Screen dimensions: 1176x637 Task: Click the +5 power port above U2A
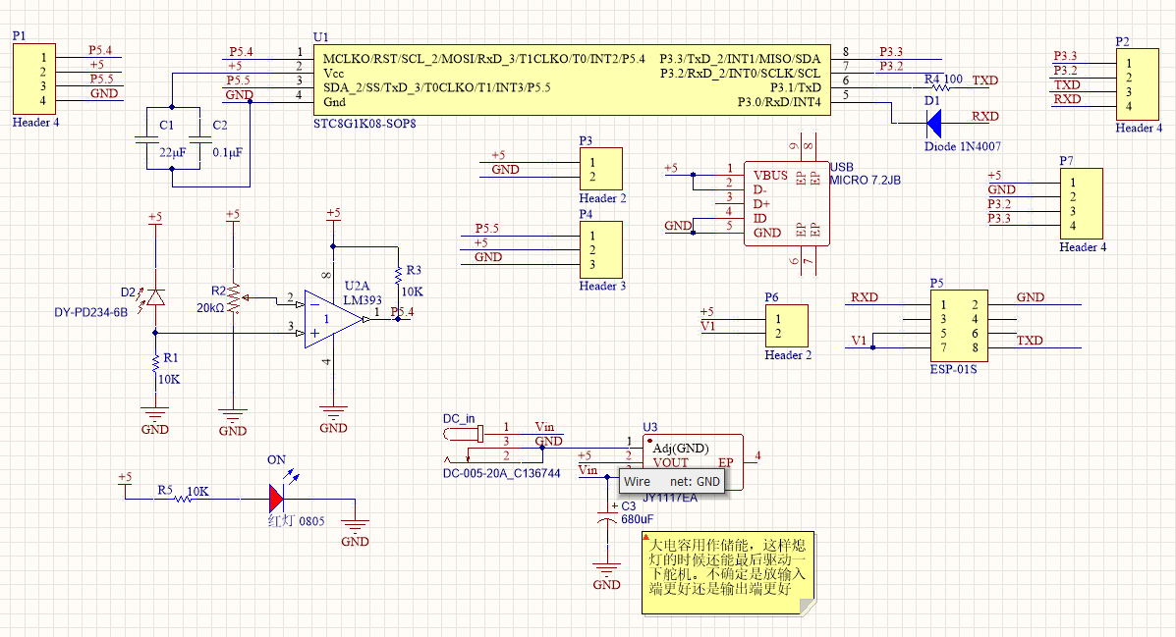pos(333,215)
